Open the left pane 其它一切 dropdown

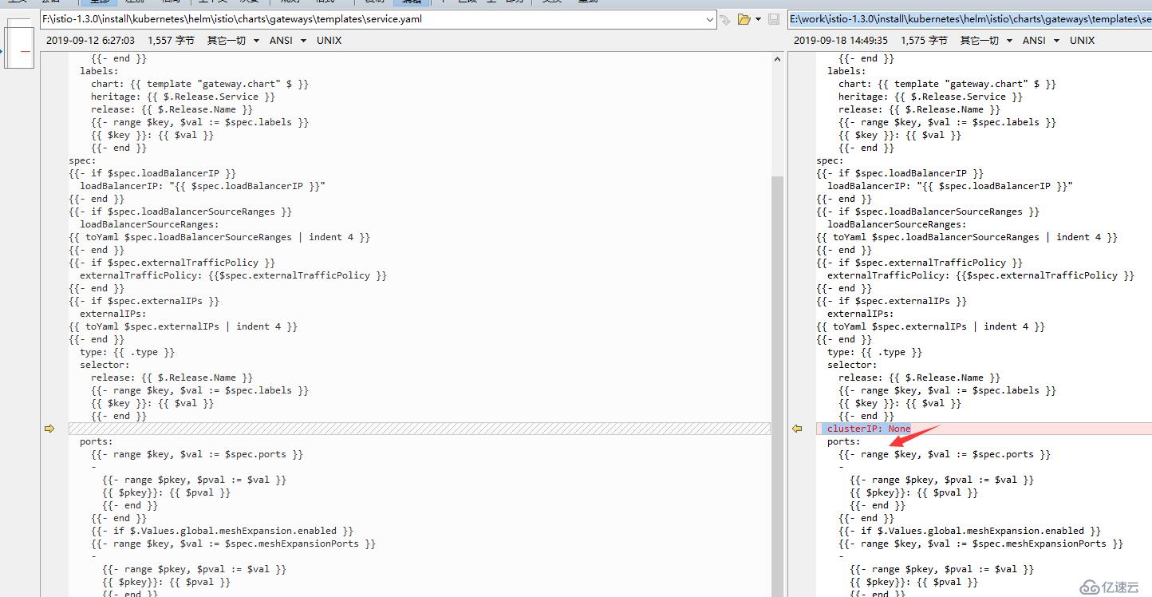[x=233, y=40]
